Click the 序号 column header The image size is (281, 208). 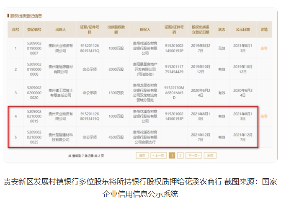tap(15, 30)
